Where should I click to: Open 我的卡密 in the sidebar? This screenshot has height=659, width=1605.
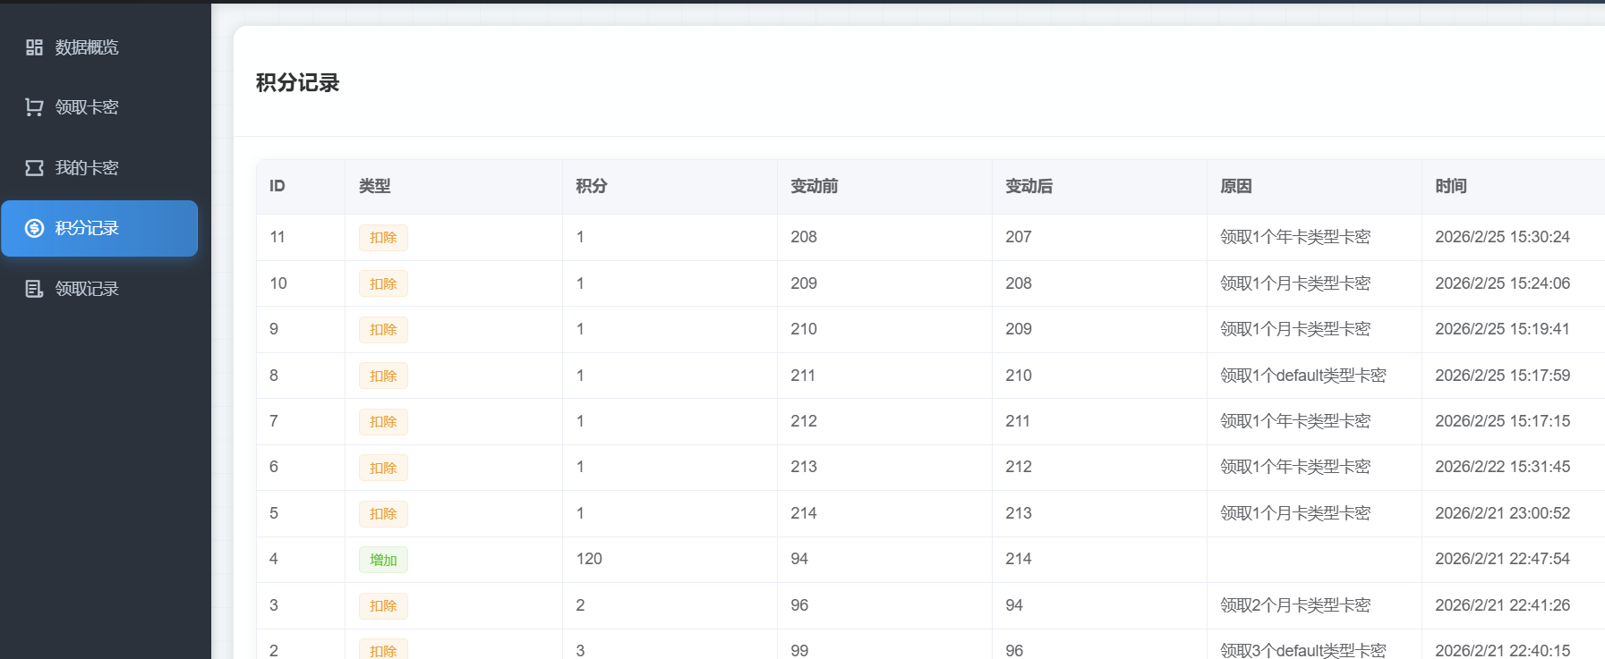[87, 168]
